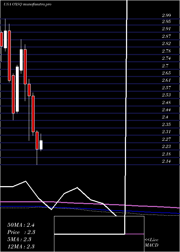Click the tall red candlestick starting at 2.91
Image resolution: width=180 pixels, height=252 pixels.
[9, 55]
